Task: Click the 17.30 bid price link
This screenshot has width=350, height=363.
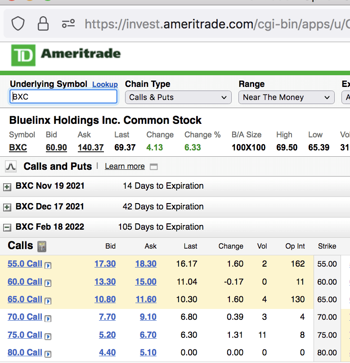Action: [105, 264]
